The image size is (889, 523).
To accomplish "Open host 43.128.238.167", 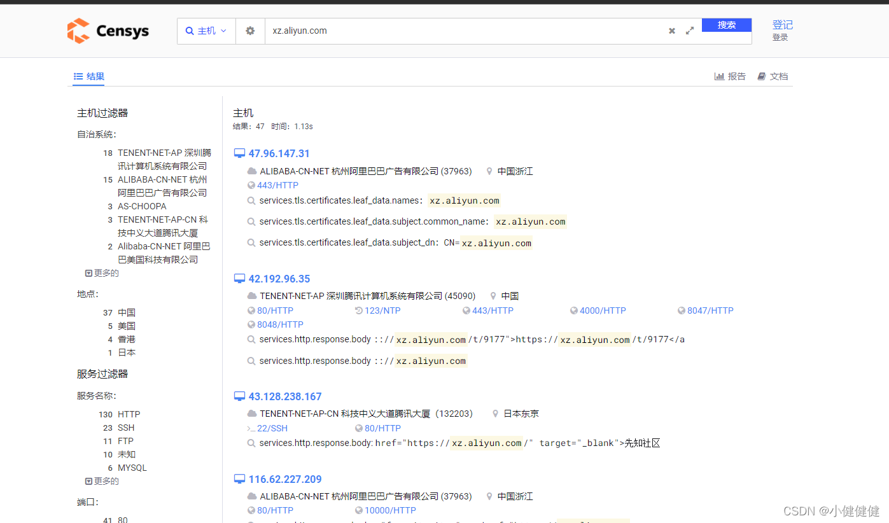I will pyautogui.click(x=285, y=396).
